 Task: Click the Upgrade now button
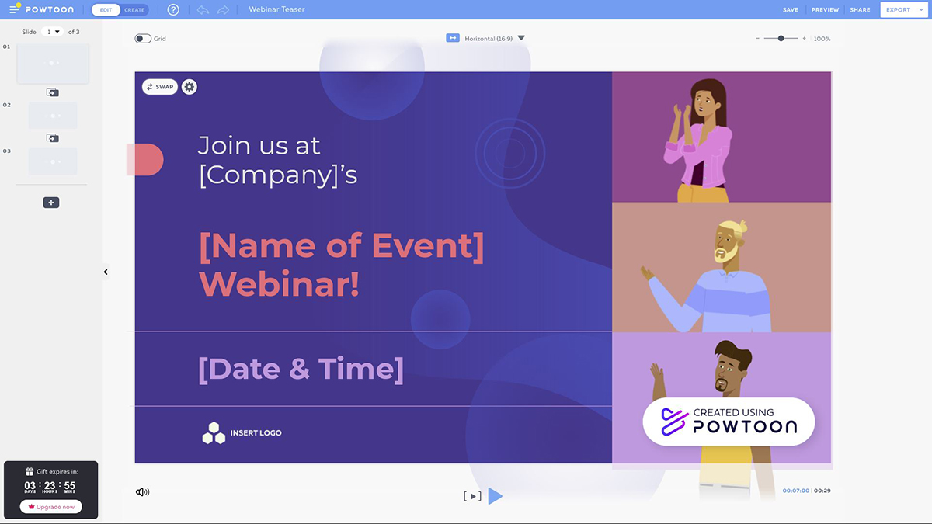click(51, 507)
